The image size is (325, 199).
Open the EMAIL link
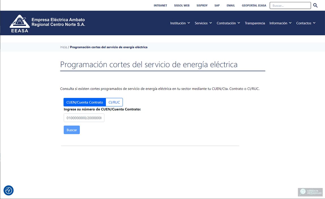click(231, 5)
